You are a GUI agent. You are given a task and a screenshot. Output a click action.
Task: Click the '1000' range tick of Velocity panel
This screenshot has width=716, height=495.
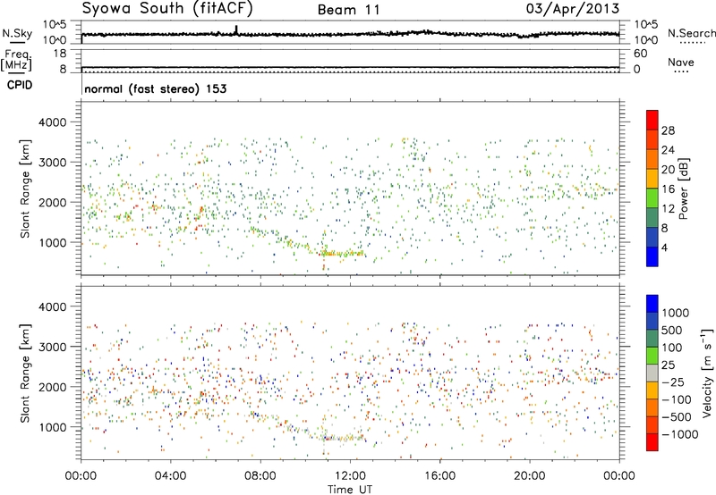pos(52,427)
